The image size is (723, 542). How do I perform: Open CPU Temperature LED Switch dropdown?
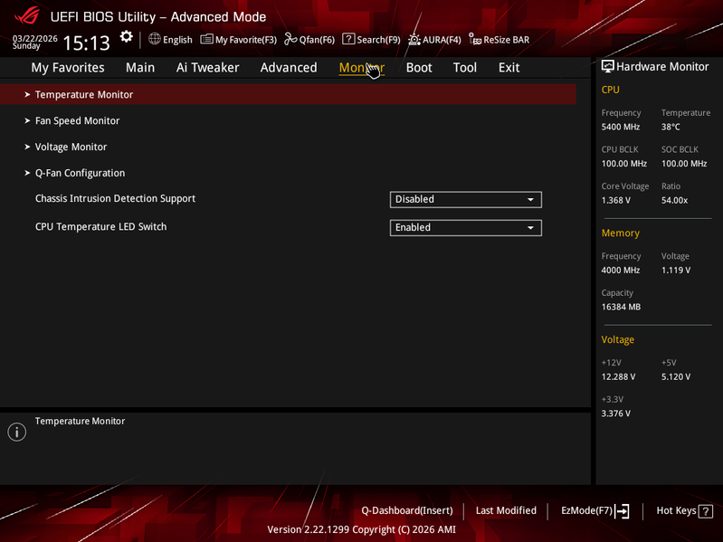pos(466,228)
